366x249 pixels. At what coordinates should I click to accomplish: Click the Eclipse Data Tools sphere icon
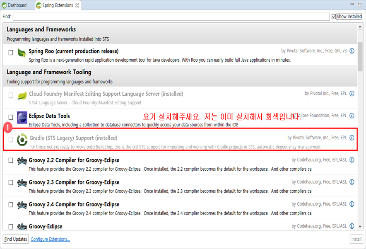(22, 117)
